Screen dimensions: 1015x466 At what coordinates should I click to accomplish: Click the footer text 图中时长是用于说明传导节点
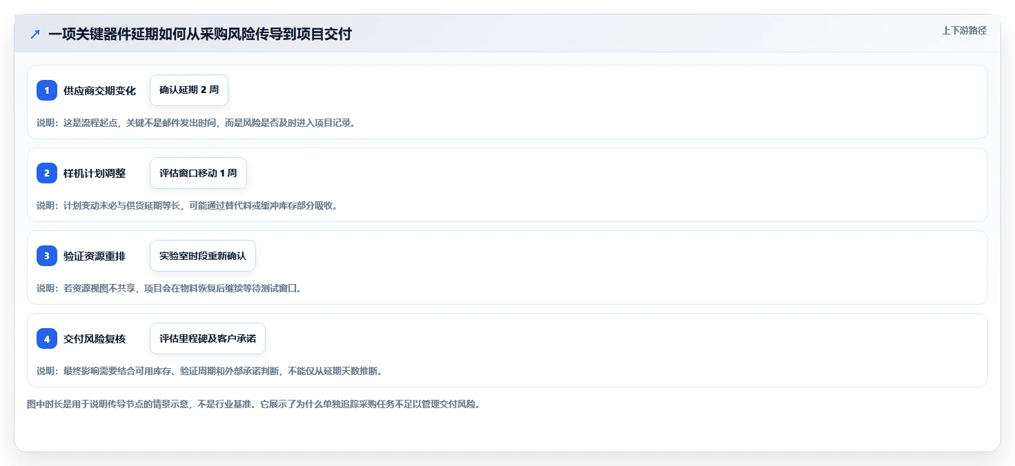point(253,404)
